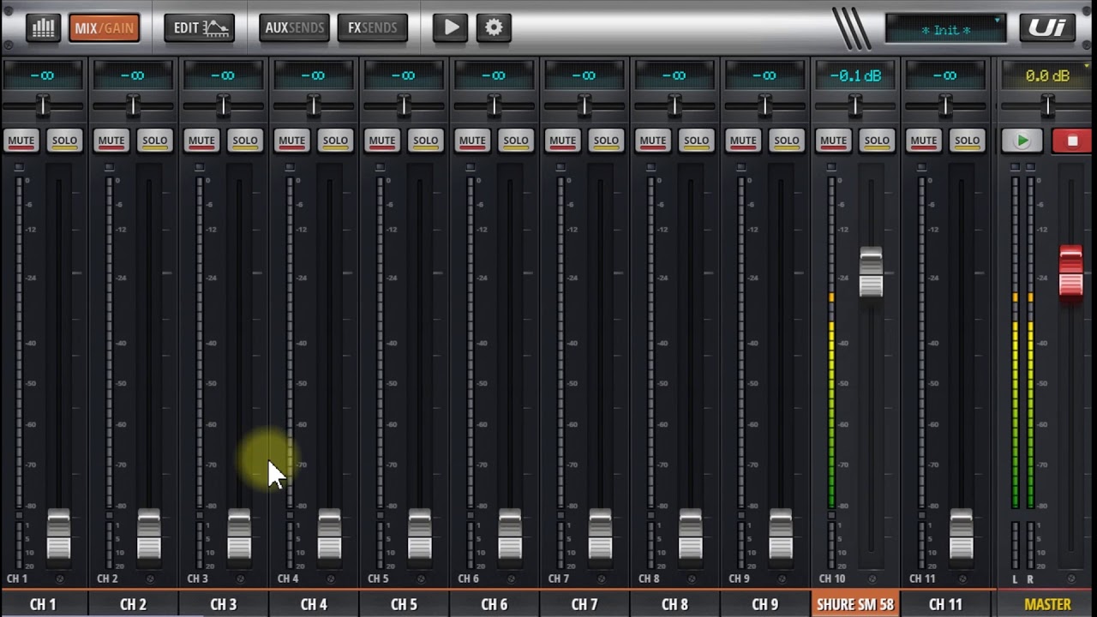This screenshot has width=1097, height=617.
Task: Open the meters view icon
Action: click(43, 27)
